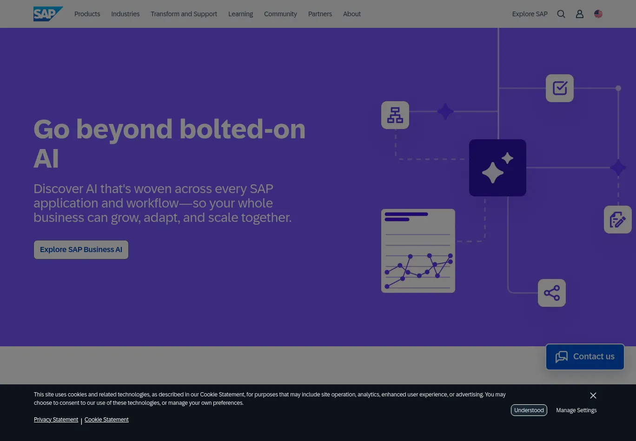636x441 pixels.
Task: Click the SAP logo
Action: pos(47,14)
